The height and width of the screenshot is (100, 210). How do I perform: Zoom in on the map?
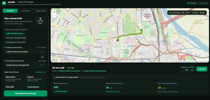point(54,12)
